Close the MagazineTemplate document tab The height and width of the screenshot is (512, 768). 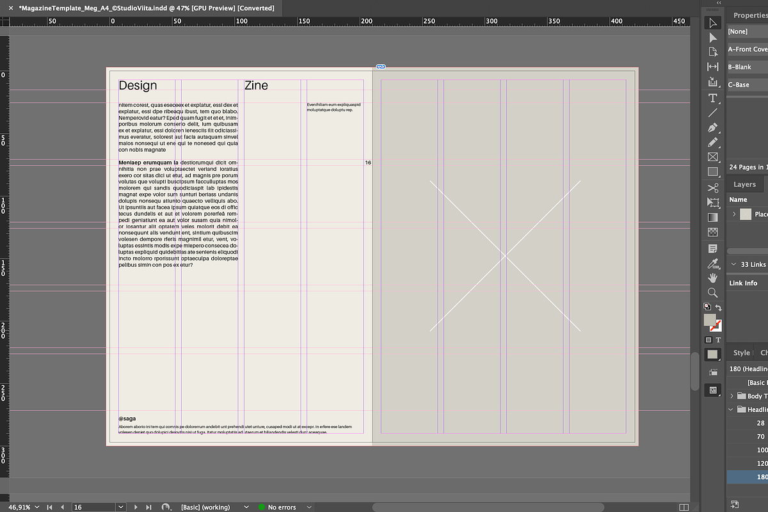coord(10,8)
